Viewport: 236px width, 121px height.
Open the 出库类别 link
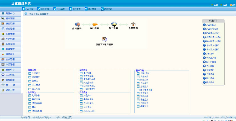[x=144, y=106]
